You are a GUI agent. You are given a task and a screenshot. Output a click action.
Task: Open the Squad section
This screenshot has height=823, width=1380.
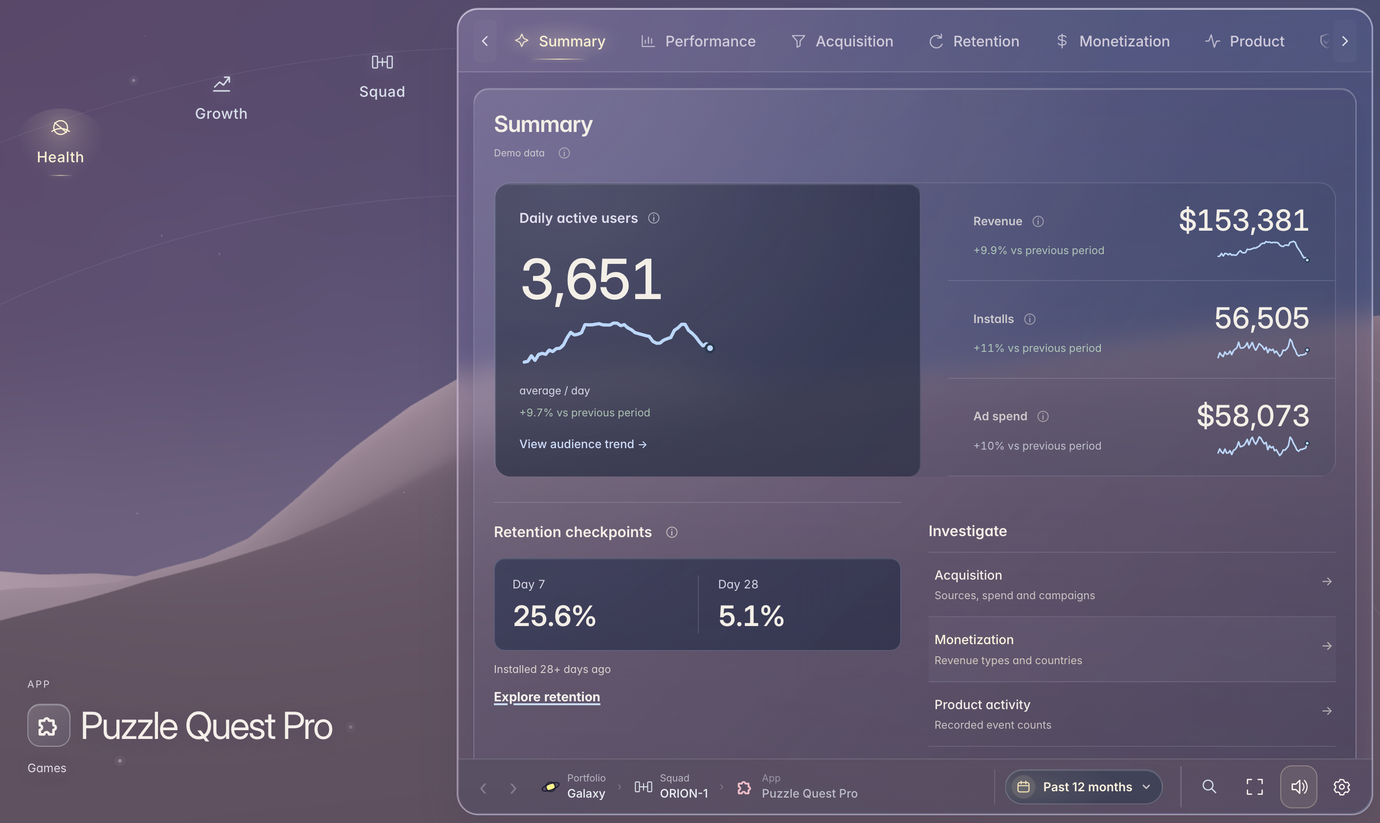382,77
